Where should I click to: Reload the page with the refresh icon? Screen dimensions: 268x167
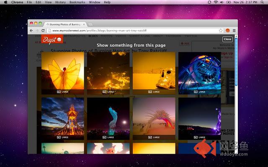(x=43, y=30)
